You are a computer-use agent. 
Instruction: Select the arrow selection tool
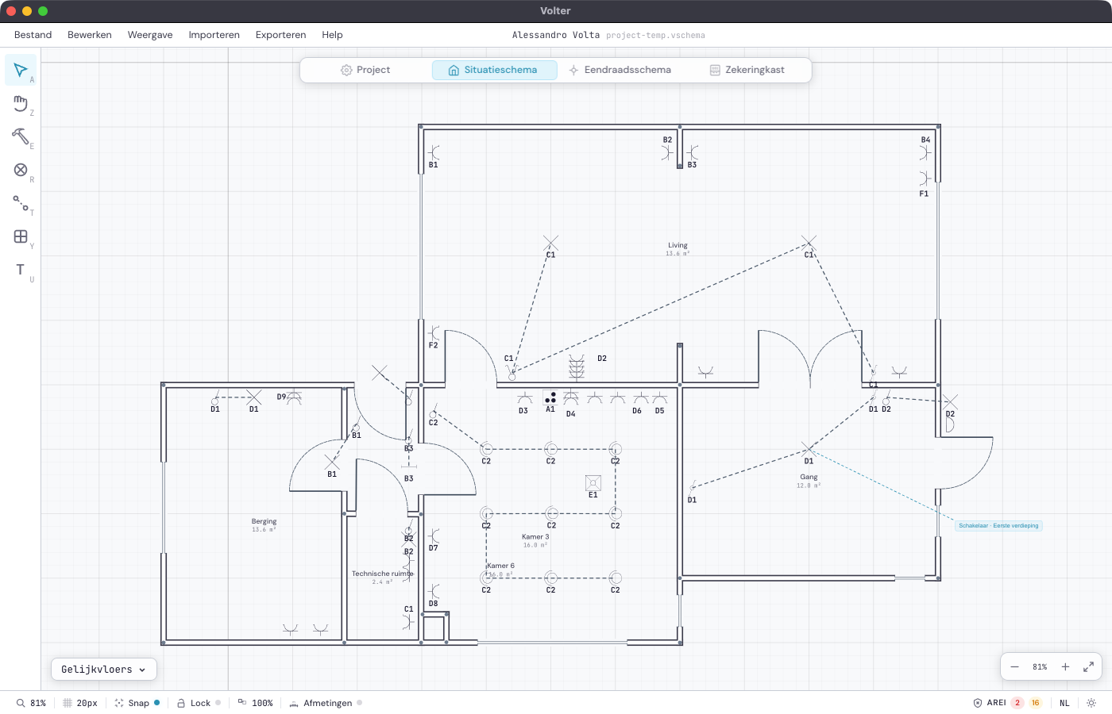pos(21,71)
